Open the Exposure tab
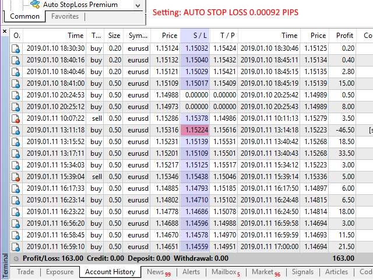Viewport: 373px width, 280px height. pyautogui.click(x=59, y=272)
